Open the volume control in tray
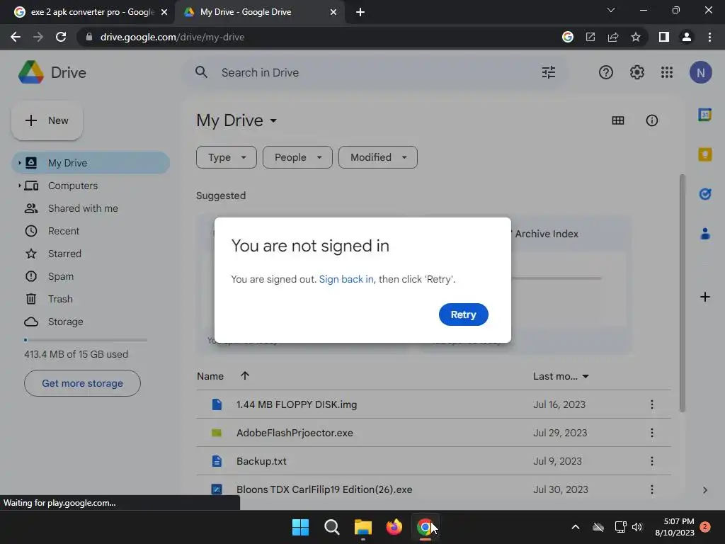The height and width of the screenshot is (544, 725). (x=637, y=527)
